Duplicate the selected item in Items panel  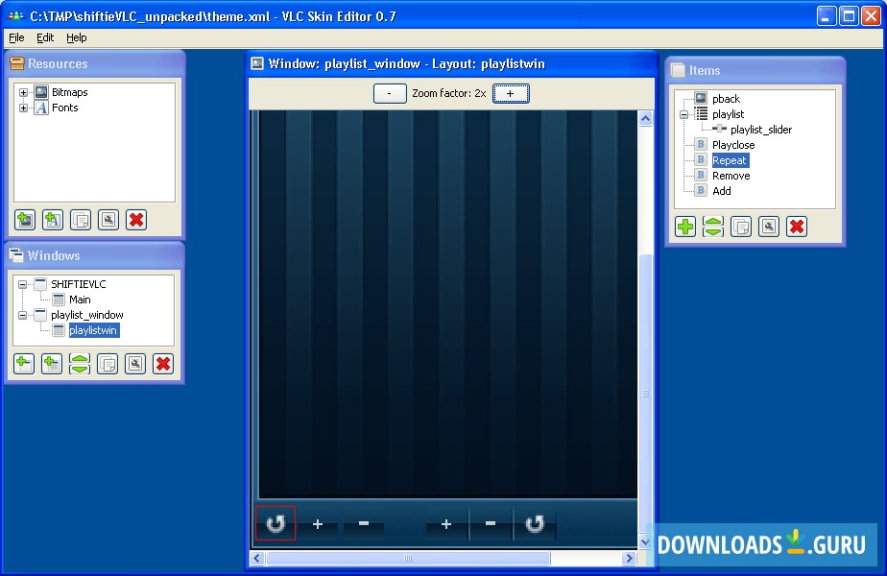point(741,227)
